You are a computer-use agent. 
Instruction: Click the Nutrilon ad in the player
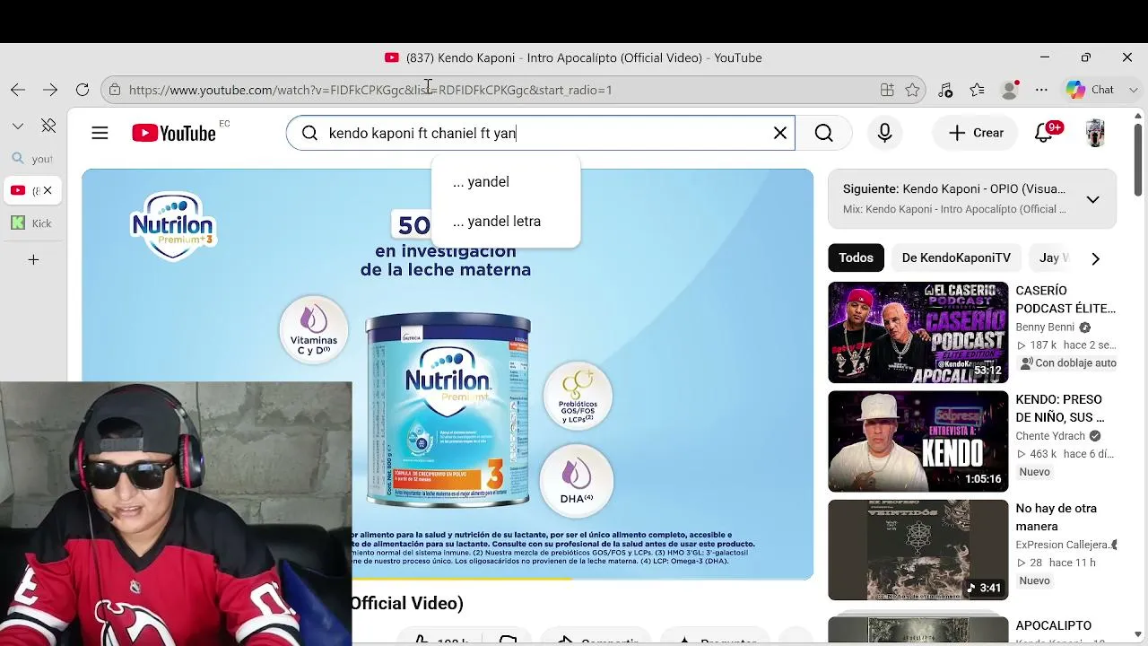(448, 374)
